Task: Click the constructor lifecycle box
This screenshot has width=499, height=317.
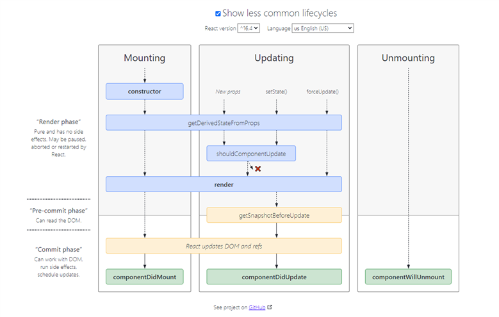Action: 145,92
